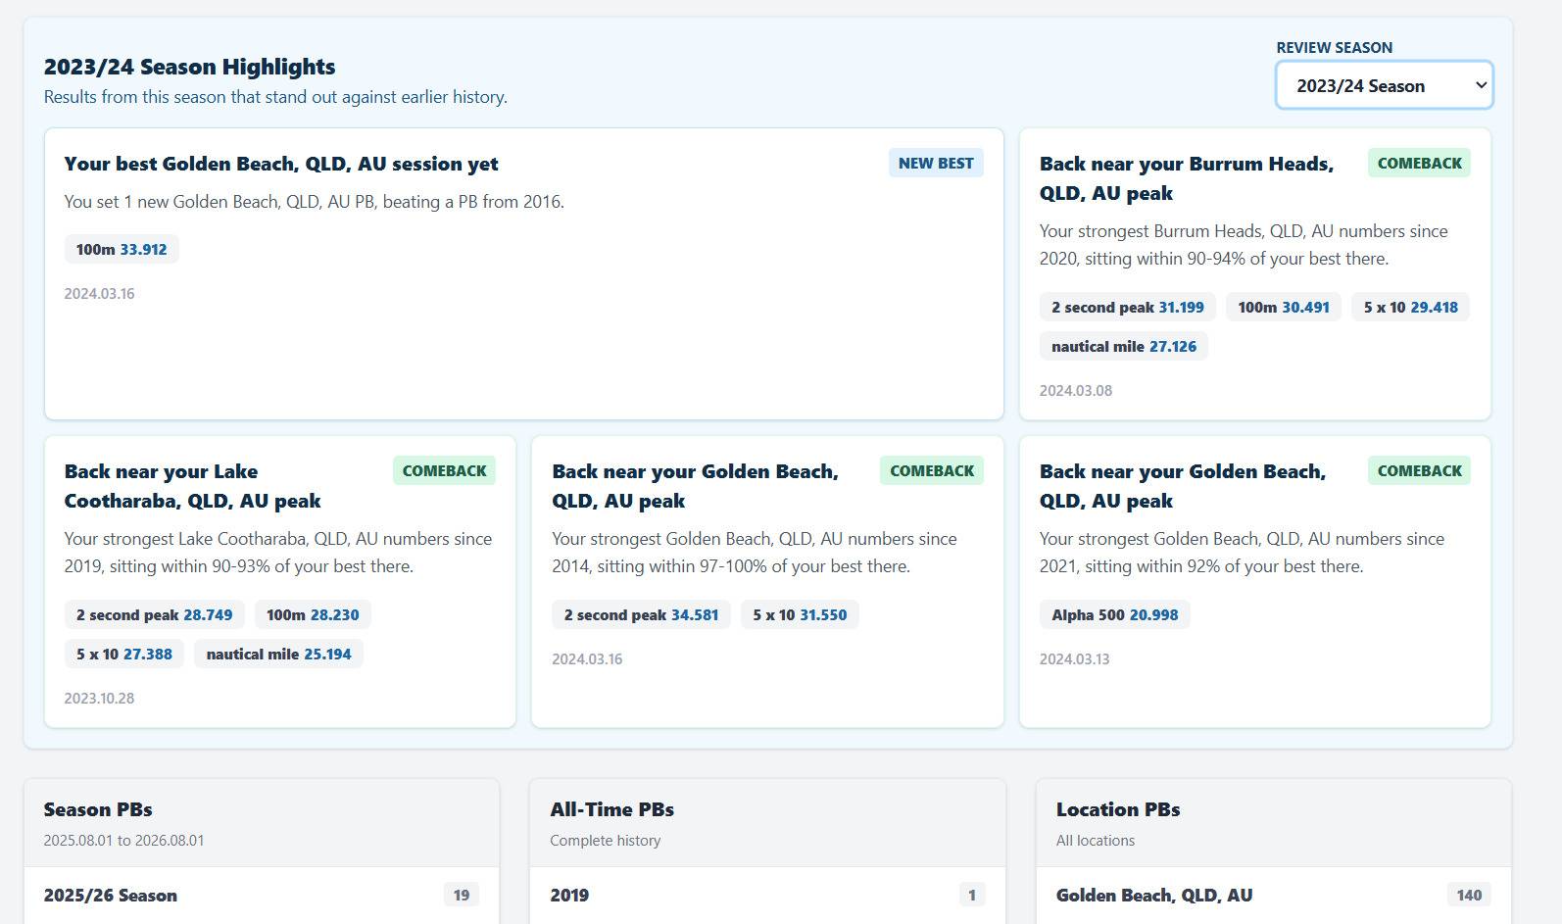The width and height of the screenshot is (1562, 924).
Task: Open the 2019 row in All-Time PBs
Action: (767, 895)
